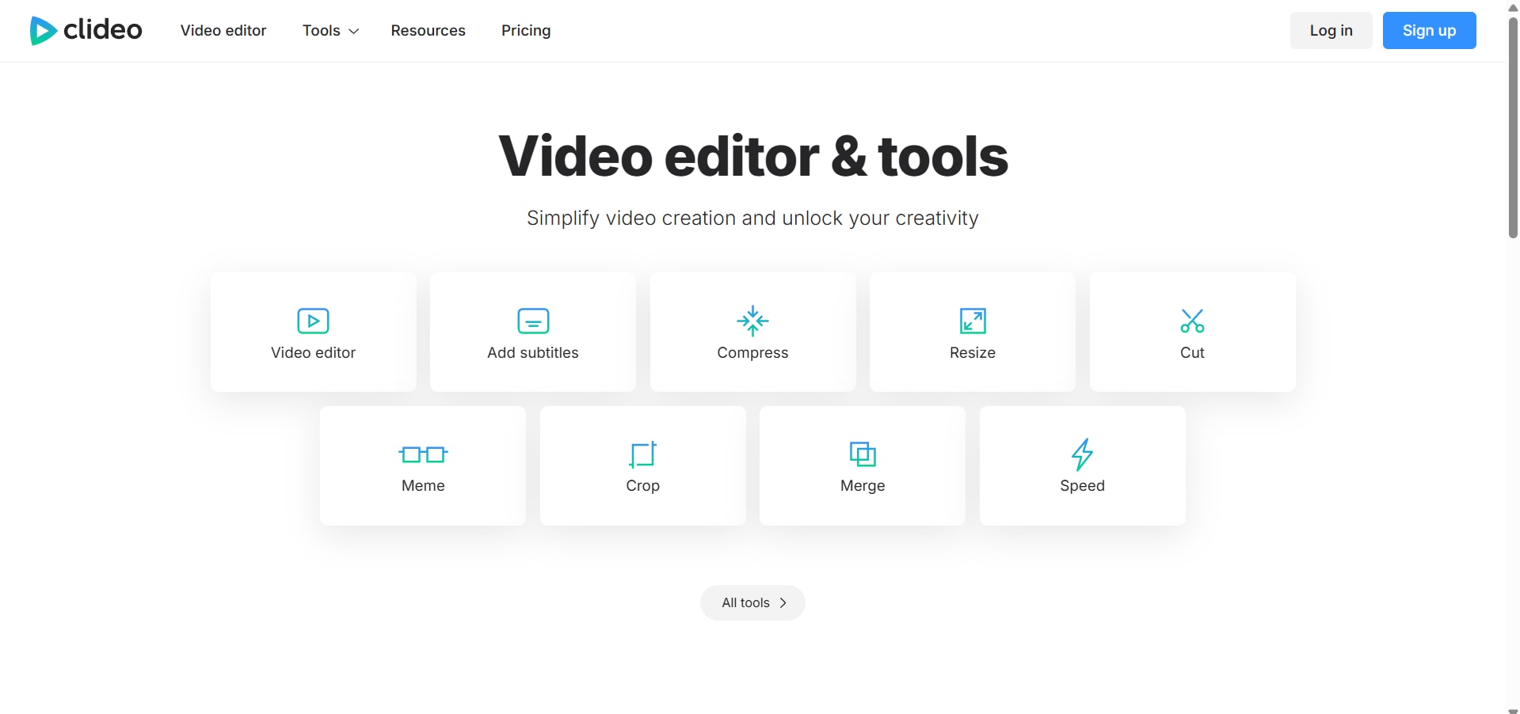The height and width of the screenshot is (714, 1520).
Task: Click the Clideo logo icon
Action: coord(43,30)
